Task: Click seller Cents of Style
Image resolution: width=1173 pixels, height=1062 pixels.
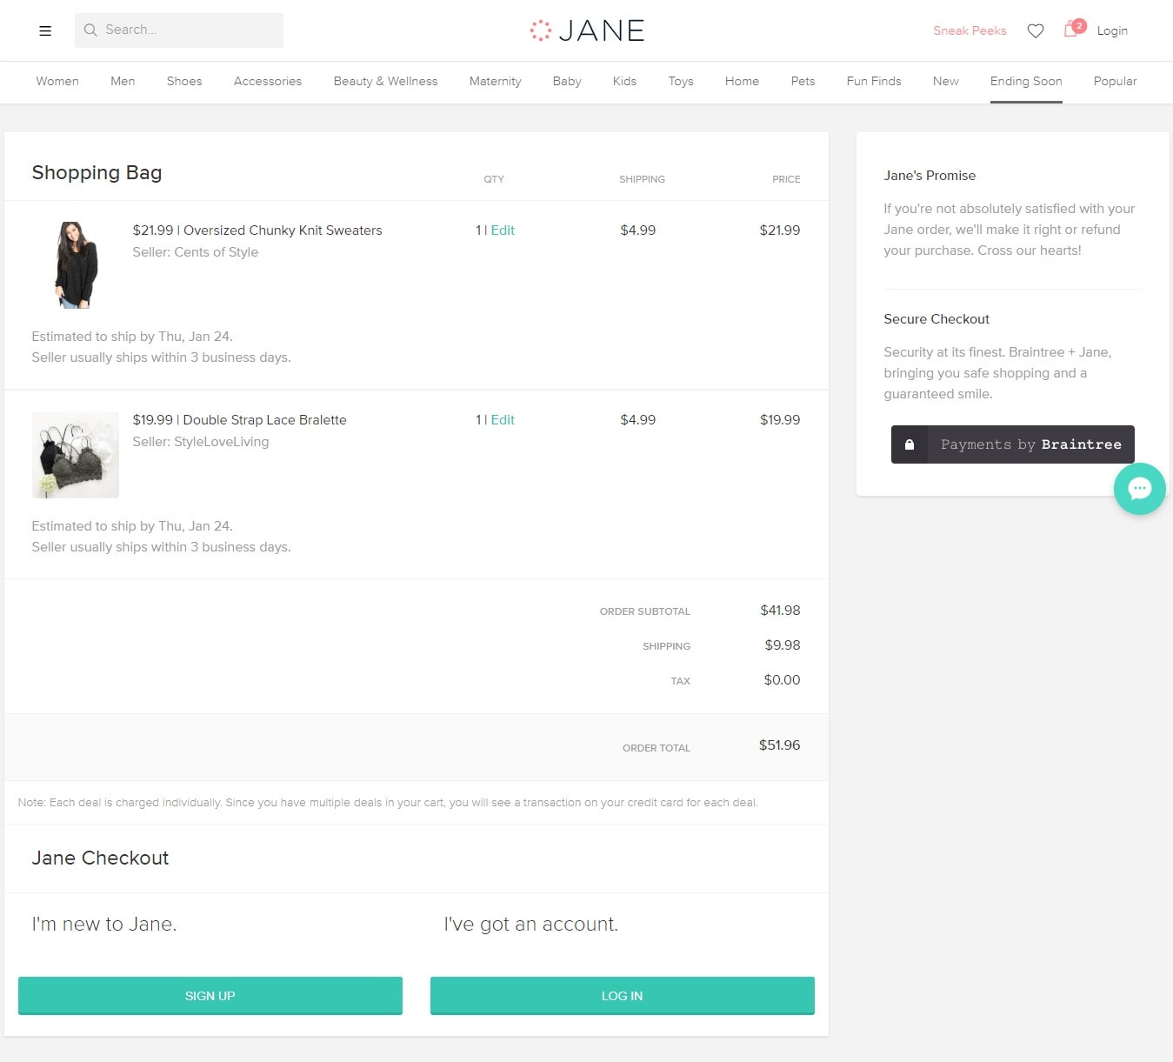Action: pos(196,252)
